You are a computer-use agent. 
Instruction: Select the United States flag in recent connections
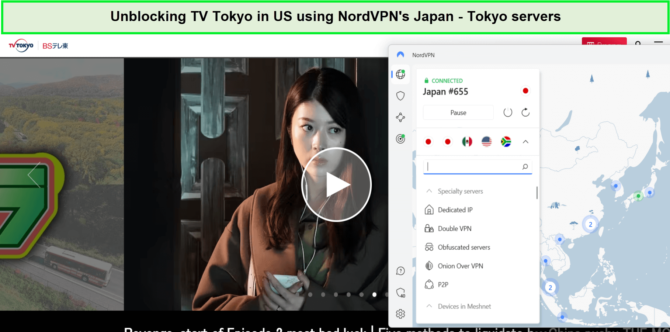coord(487,142)
